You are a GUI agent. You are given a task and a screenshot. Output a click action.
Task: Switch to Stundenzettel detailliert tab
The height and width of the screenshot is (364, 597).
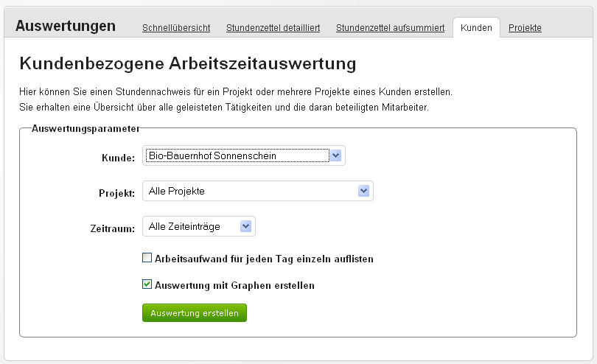click(273, 28)
